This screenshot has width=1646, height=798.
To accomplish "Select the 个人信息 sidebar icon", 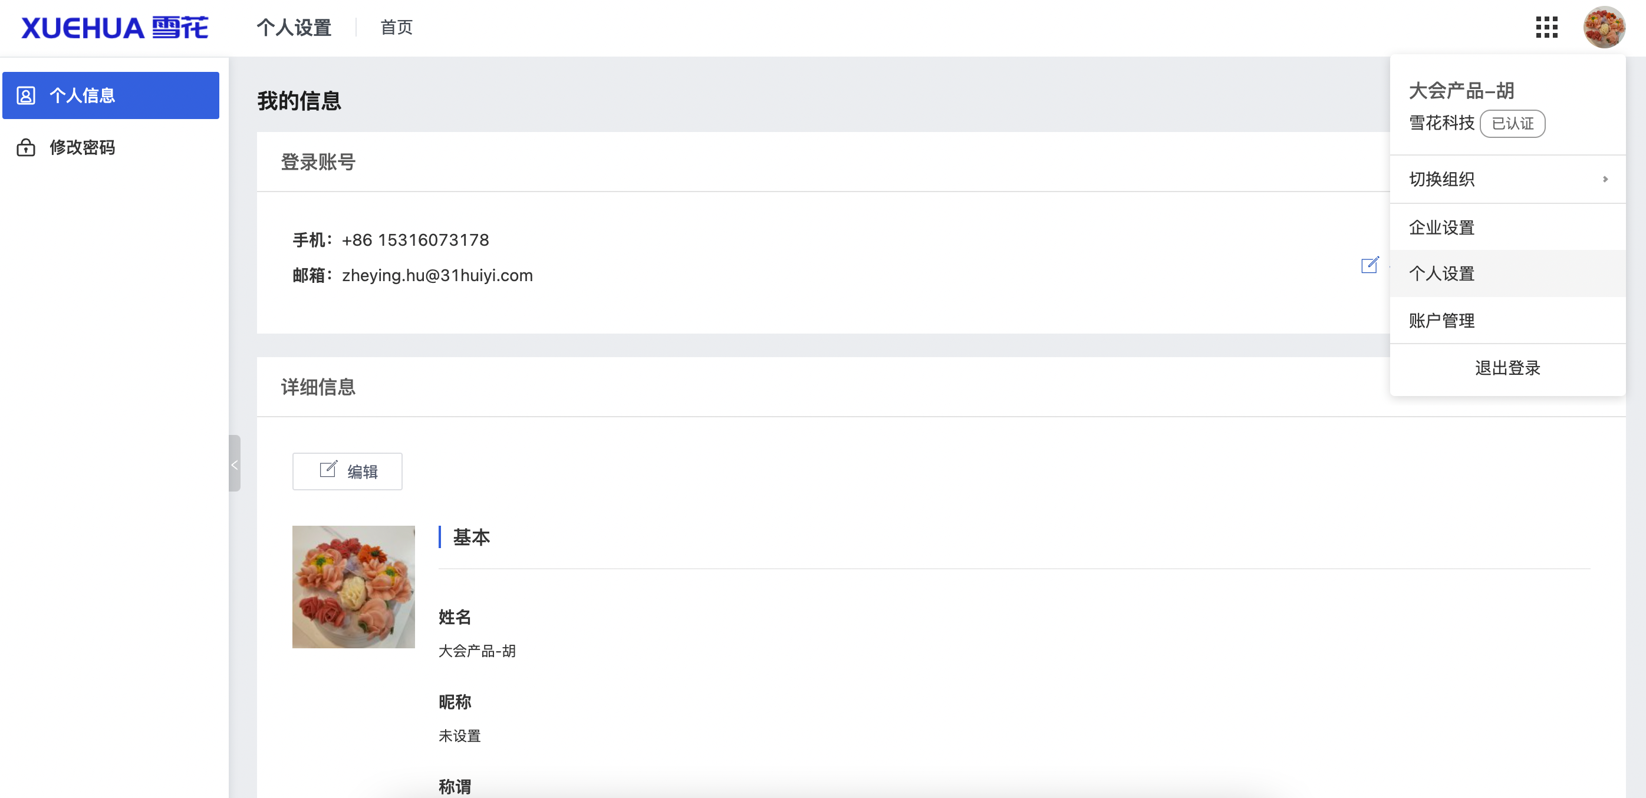I will tap(25, 95).
